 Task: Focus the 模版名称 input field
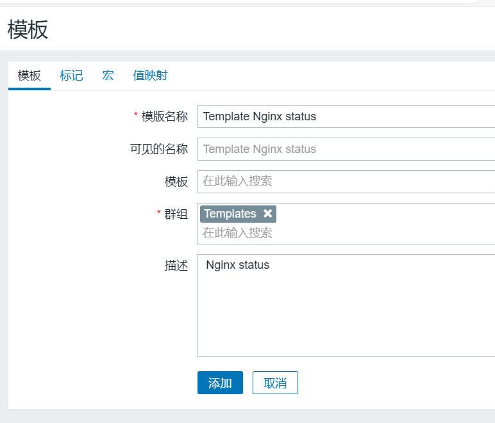coord(346,116)
